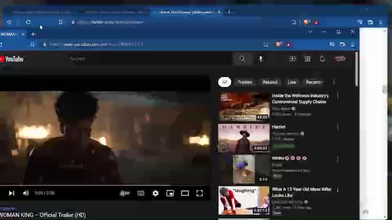Image resolution: width=392 pixels, height=220 pixels.
Task: Select the Trailers filter chip
Action: click(x=245, y=82)
